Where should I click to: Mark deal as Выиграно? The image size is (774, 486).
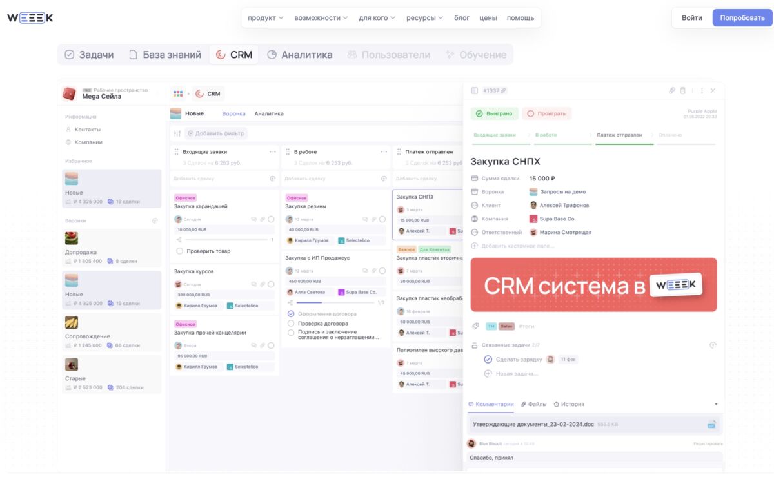click(x=494, y=113)
